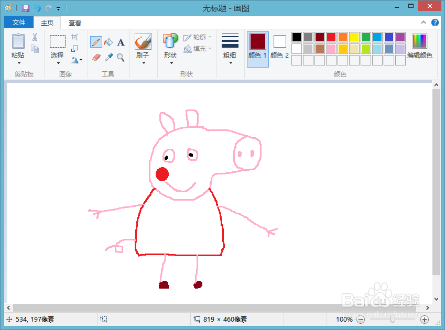The image size is (445, 330).
Task: Switch to the 查看 (View) tab
Action: click(74, 23)
